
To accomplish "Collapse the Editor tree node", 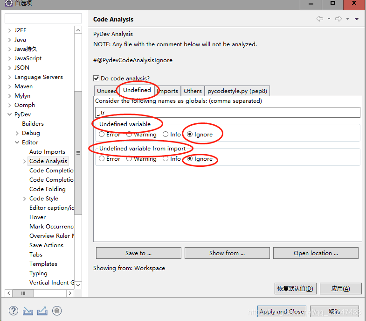I will [17, 143].
